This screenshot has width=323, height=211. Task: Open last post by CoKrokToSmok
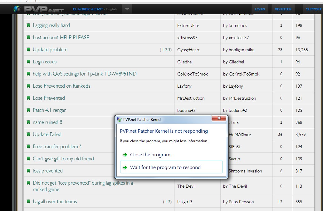tap(241, 74)
